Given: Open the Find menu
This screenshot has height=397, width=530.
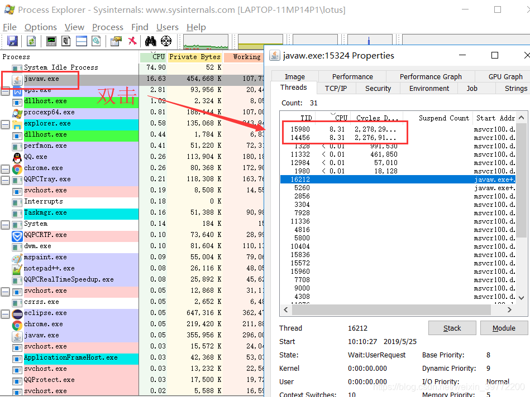Looking at the screenshot, I should (140, 27).
